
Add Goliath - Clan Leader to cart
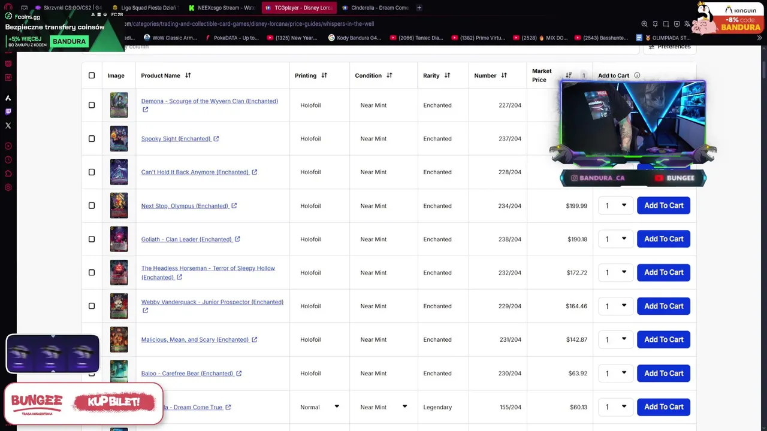tap(663, 239)
